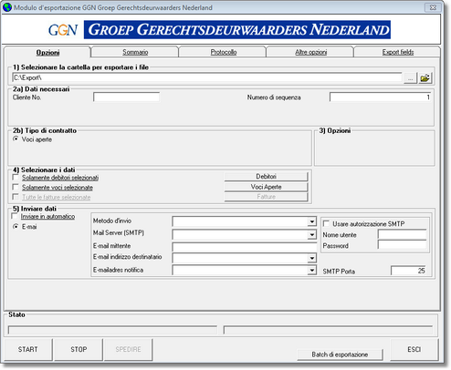Click the SPEDIRE button
Image resolution: width=451 pixels, height=370 pixels.
point(128,349)
